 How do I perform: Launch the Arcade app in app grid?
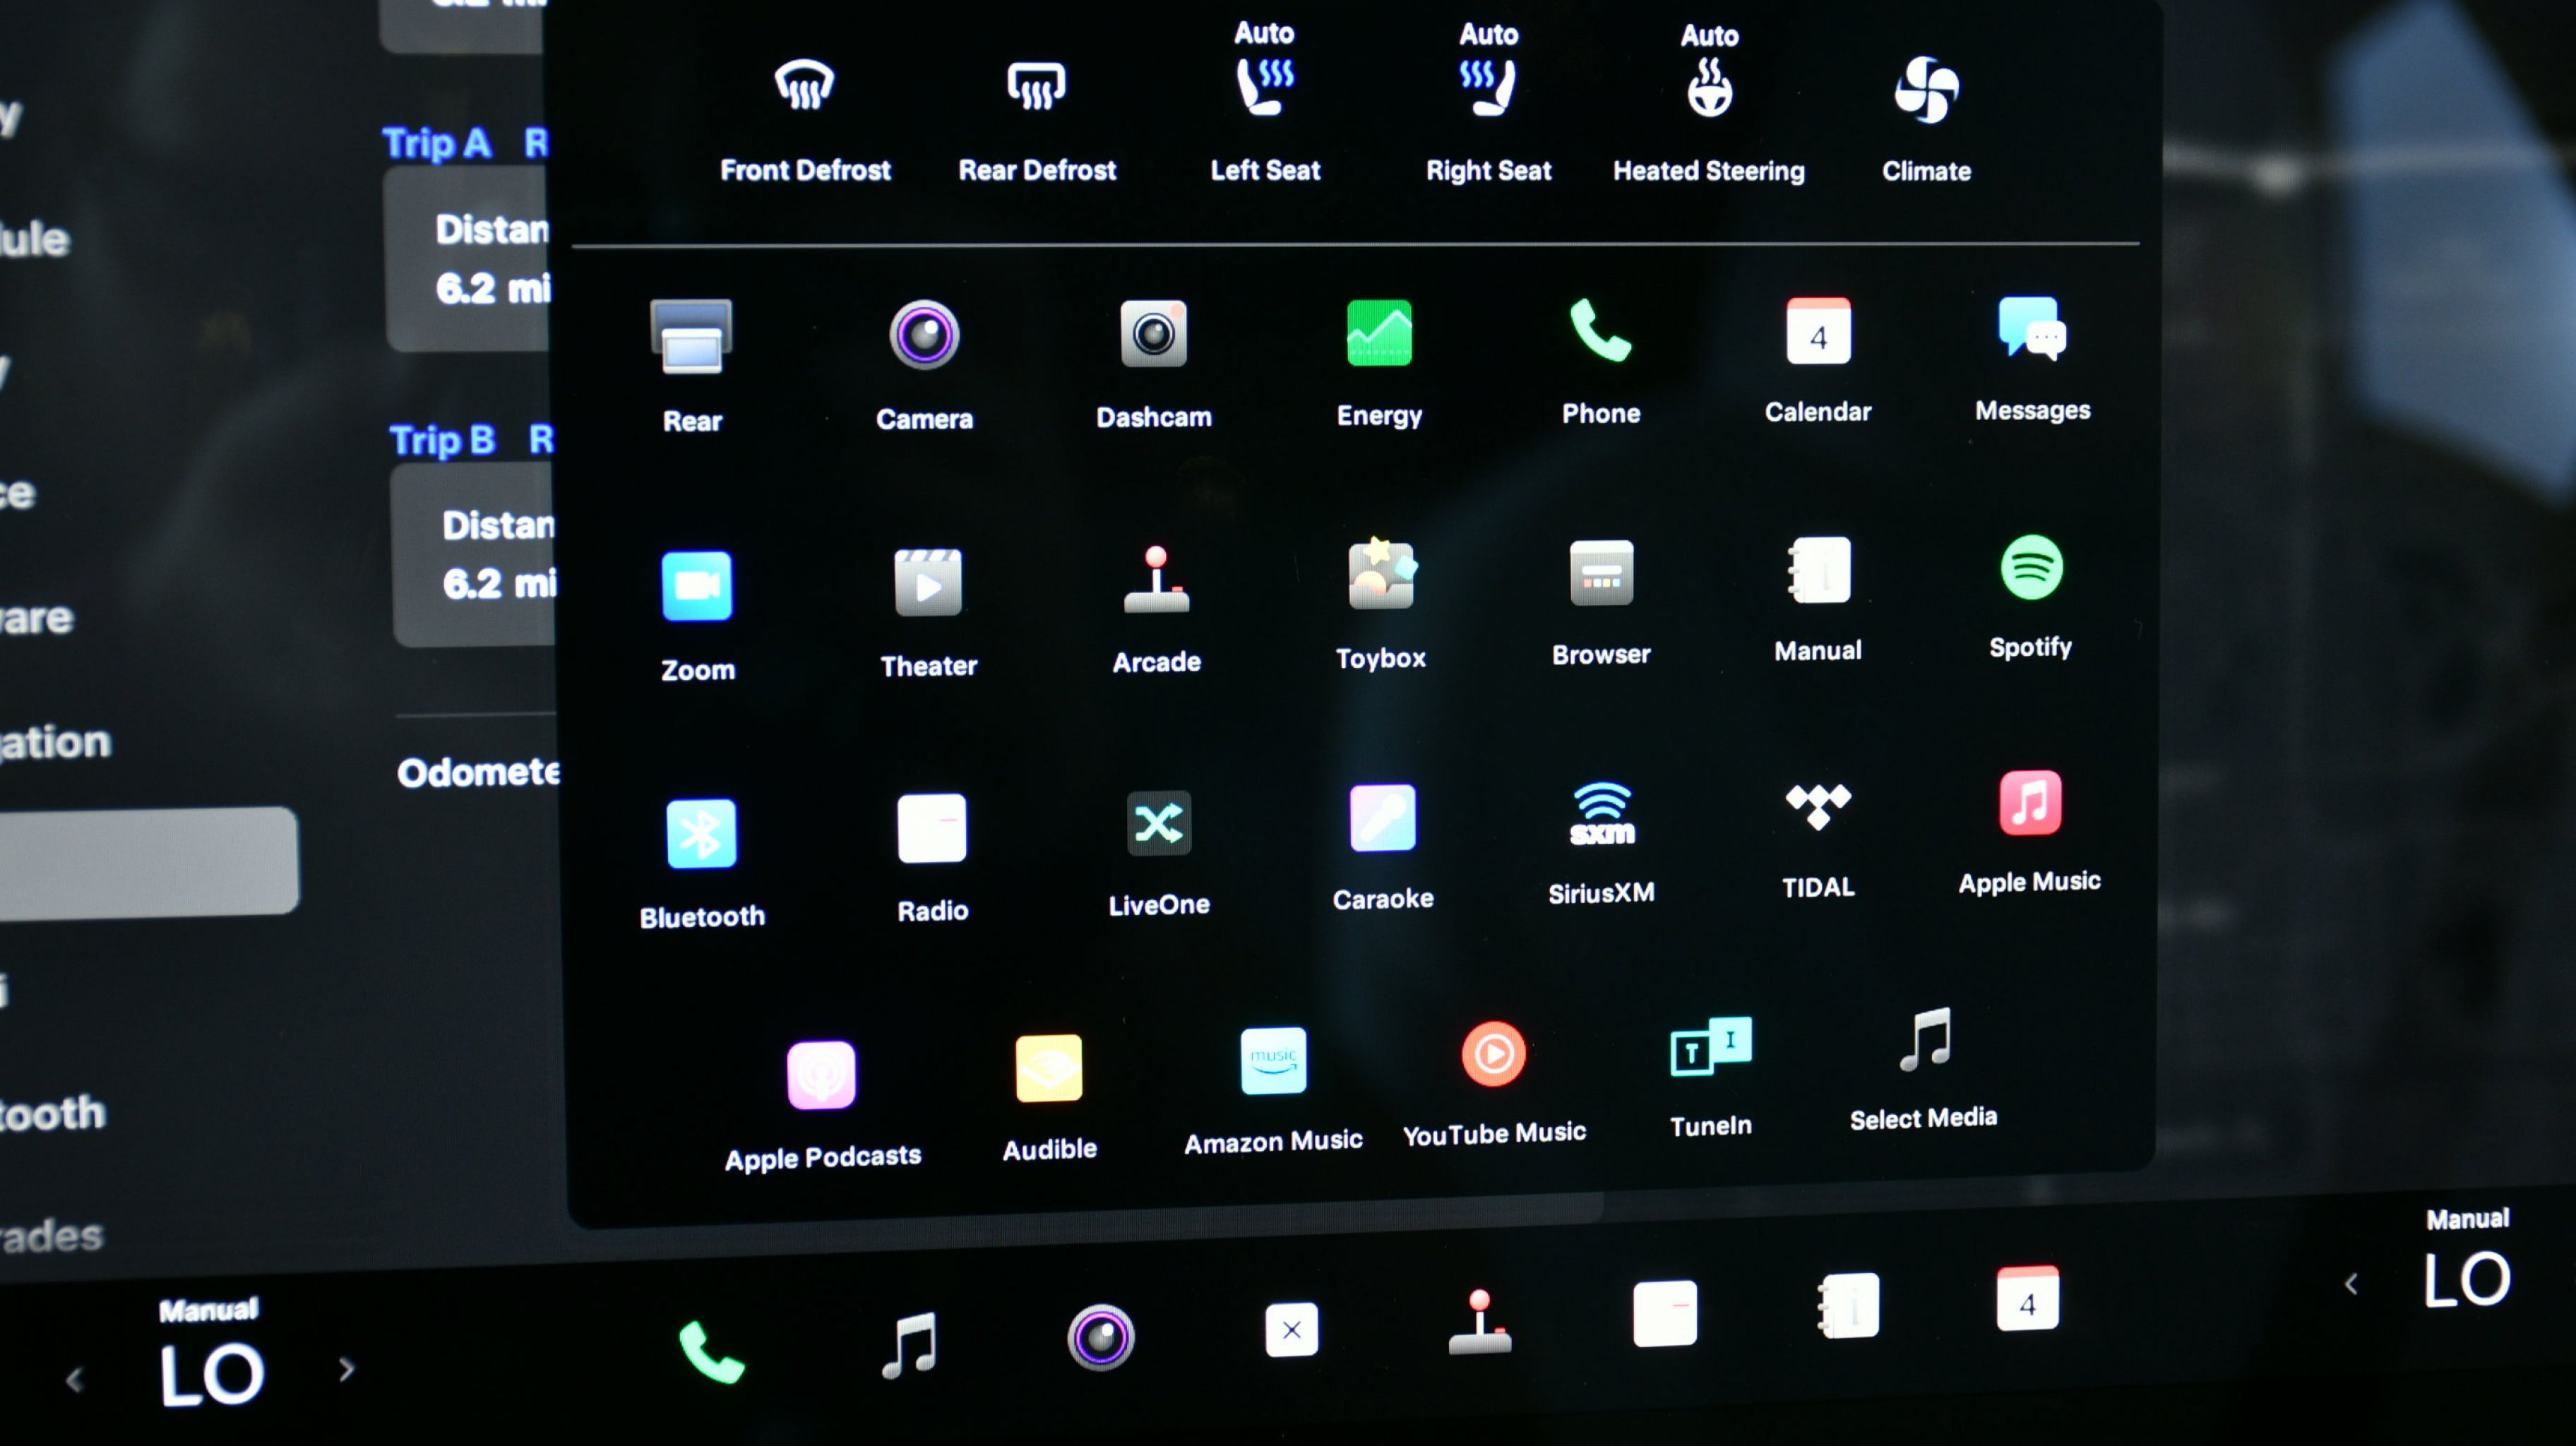(1156, 609)
